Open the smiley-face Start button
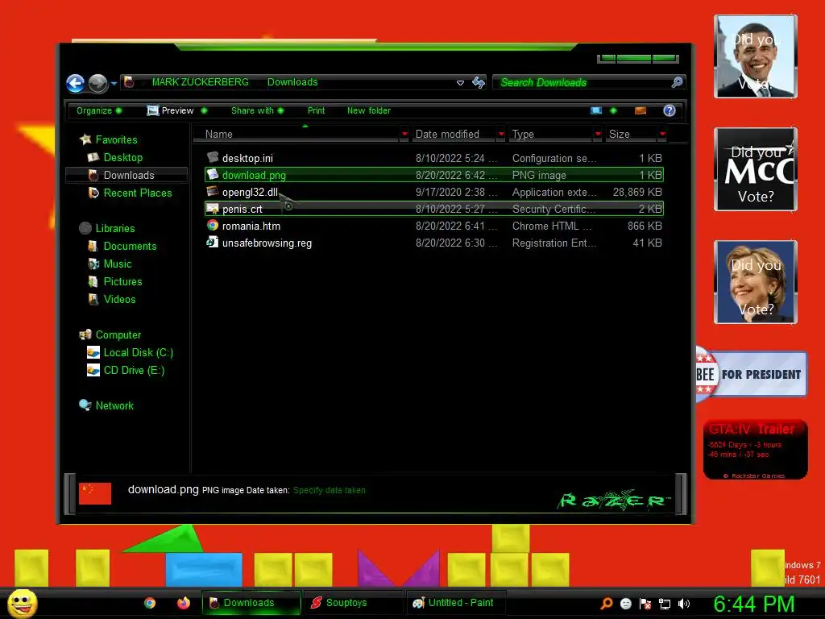Screen dimensions: 825x619 (22, 603)
